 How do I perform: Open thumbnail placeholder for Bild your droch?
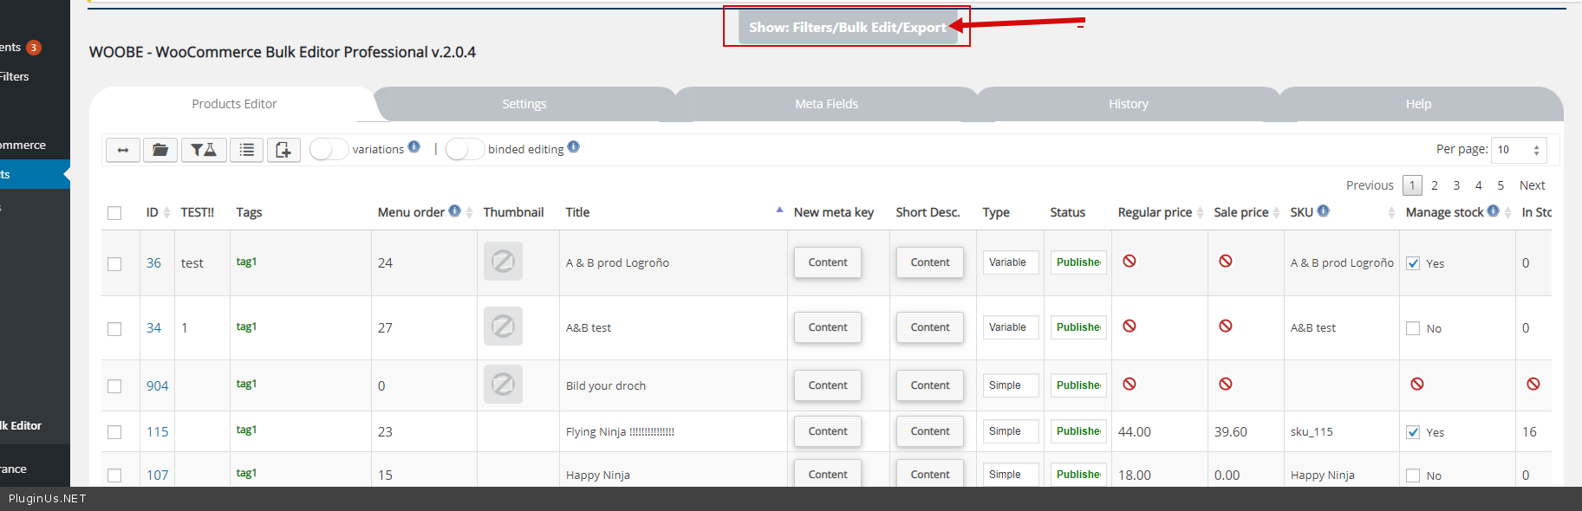point(503,384)
